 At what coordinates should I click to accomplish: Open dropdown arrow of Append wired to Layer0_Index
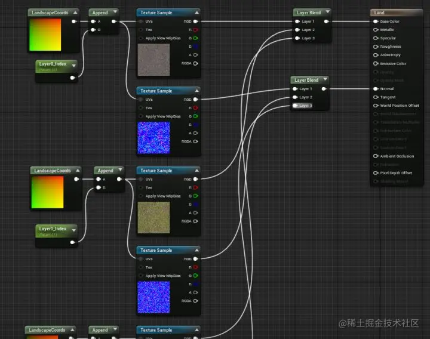[x=115, y=11]
